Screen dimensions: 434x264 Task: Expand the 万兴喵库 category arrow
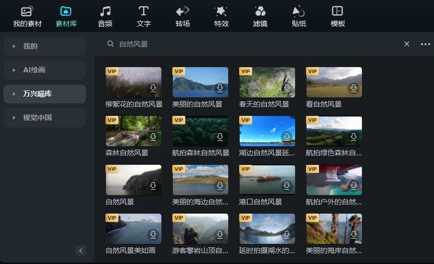[14, 94]
